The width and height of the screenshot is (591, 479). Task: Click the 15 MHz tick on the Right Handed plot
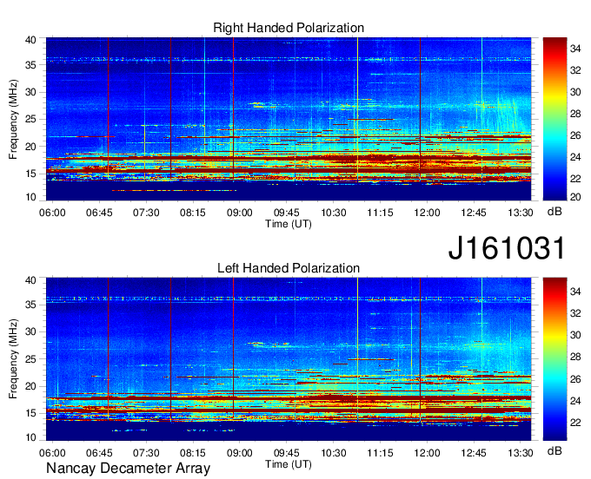(31, 174)
